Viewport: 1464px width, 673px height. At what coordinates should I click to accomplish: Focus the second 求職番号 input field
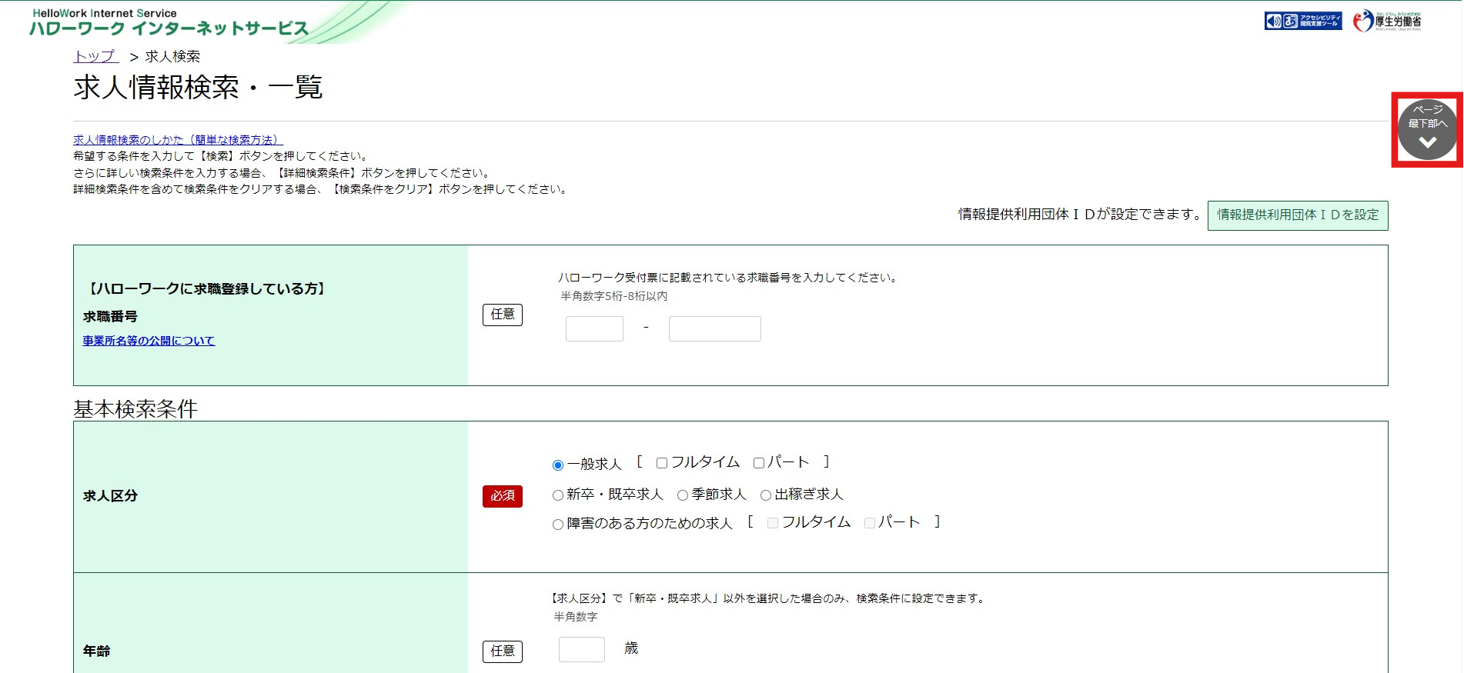(x=714, y=328)
